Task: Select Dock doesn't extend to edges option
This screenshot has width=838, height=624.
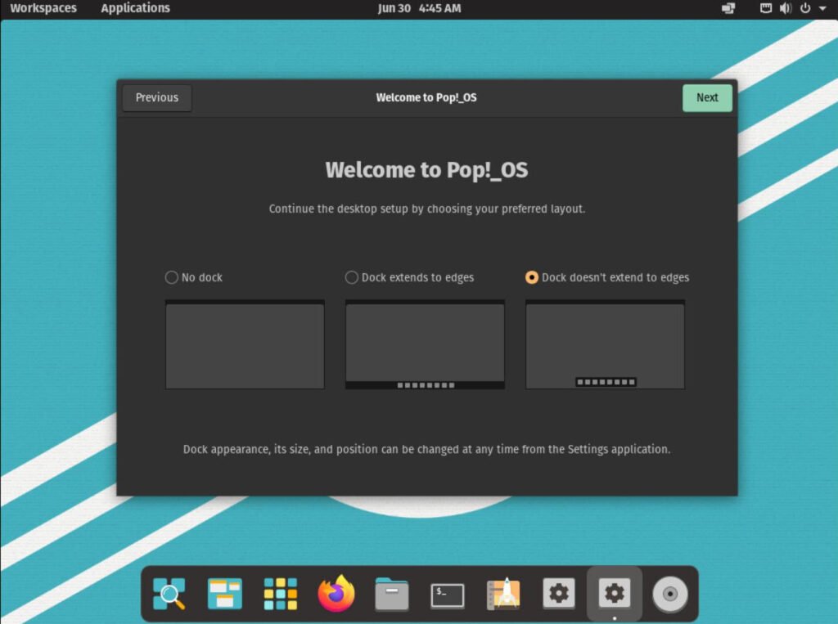Action: [x=607, y=277]
